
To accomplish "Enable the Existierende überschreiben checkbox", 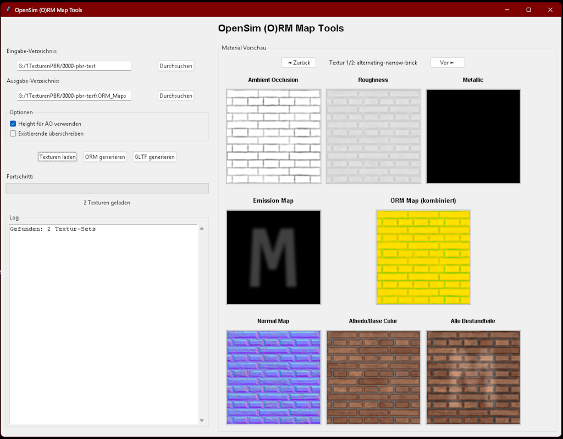I will pos(13,134).
